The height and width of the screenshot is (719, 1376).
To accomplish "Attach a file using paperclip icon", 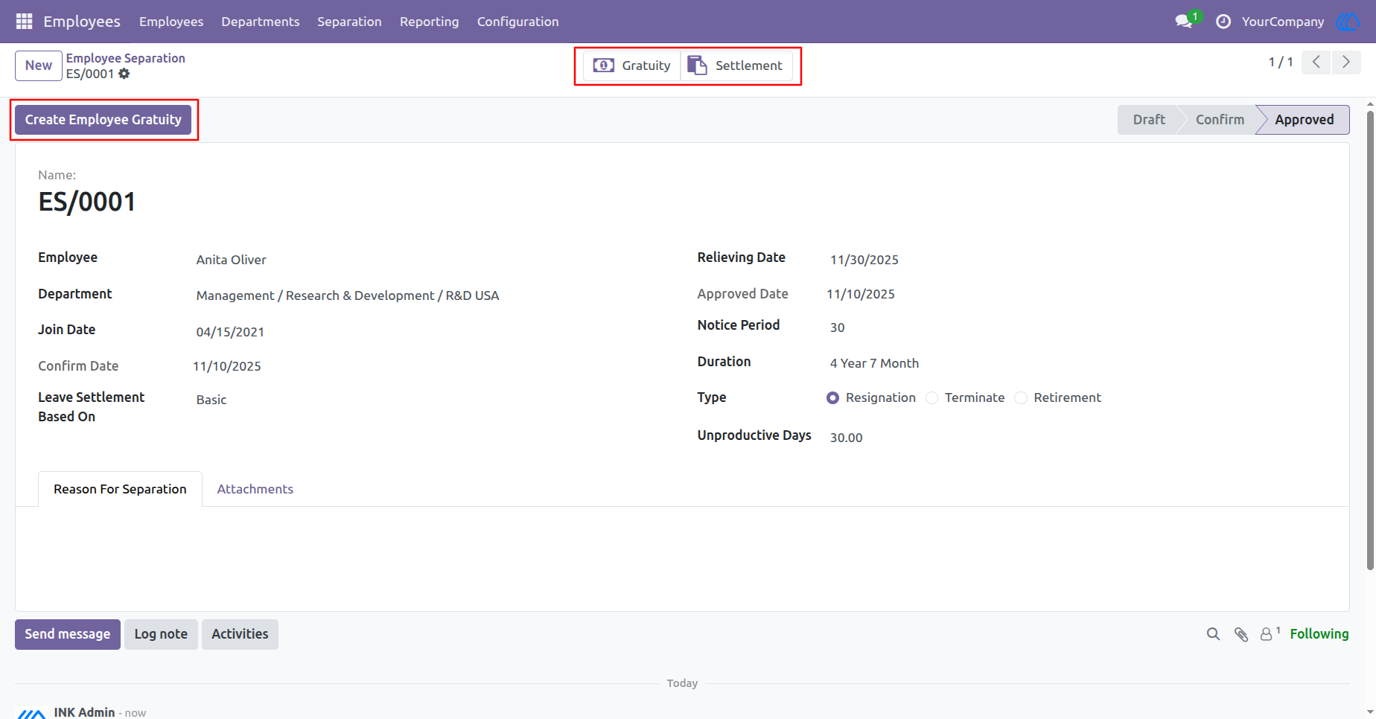I will coord(1240,634).
